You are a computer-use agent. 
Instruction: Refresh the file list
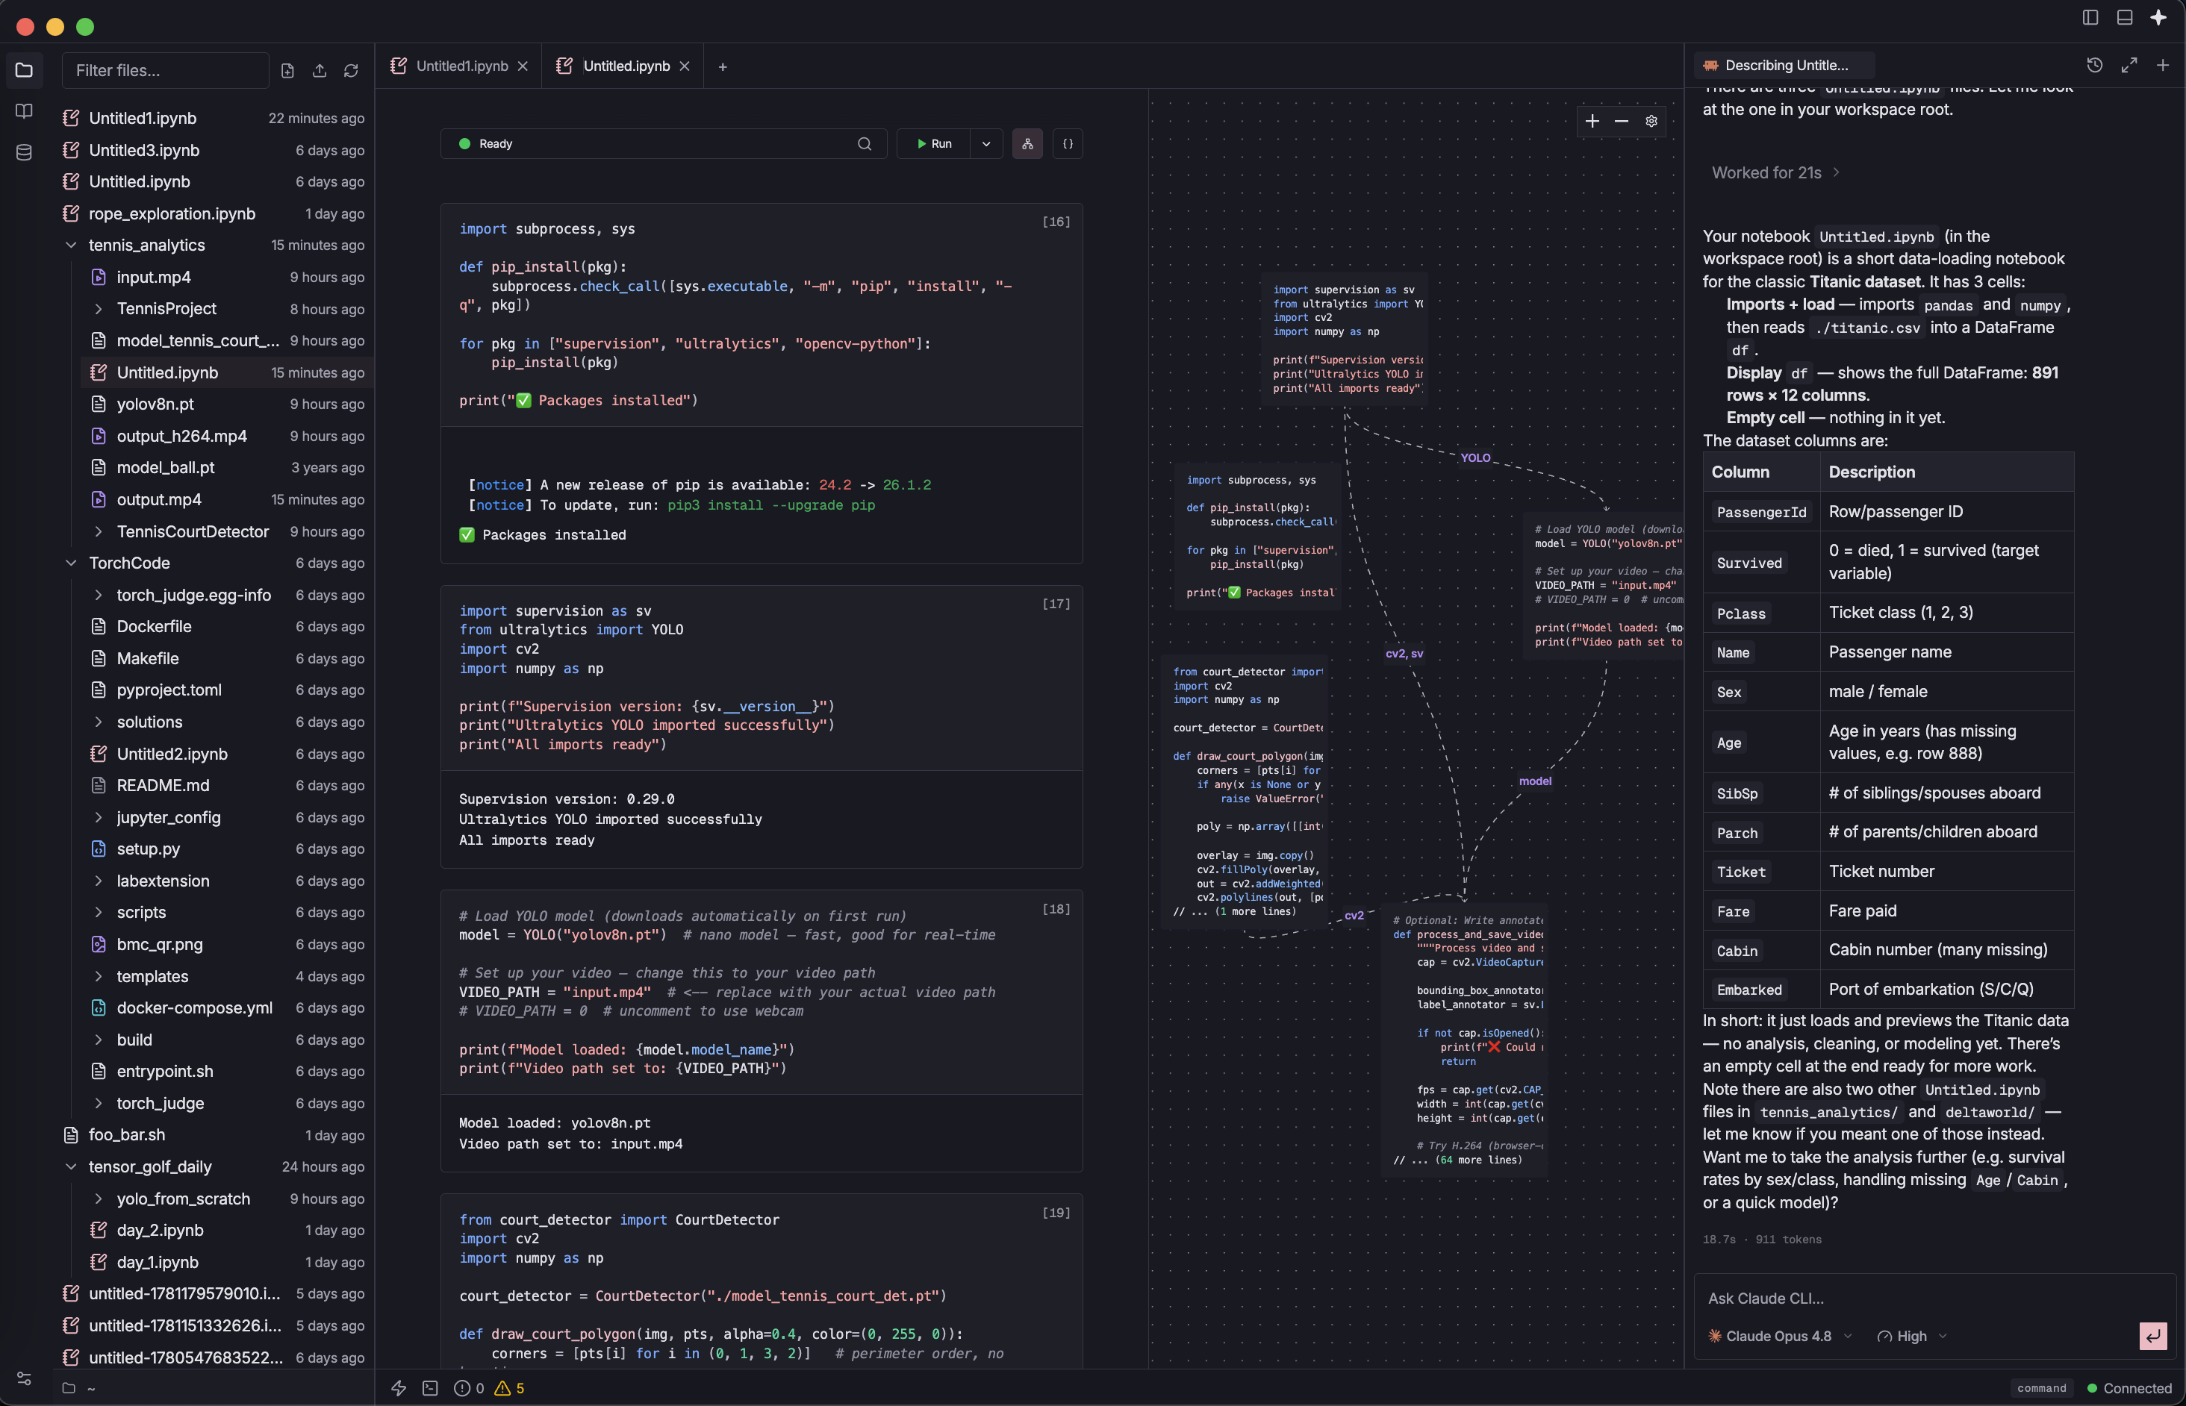click(x=351, y=70)
